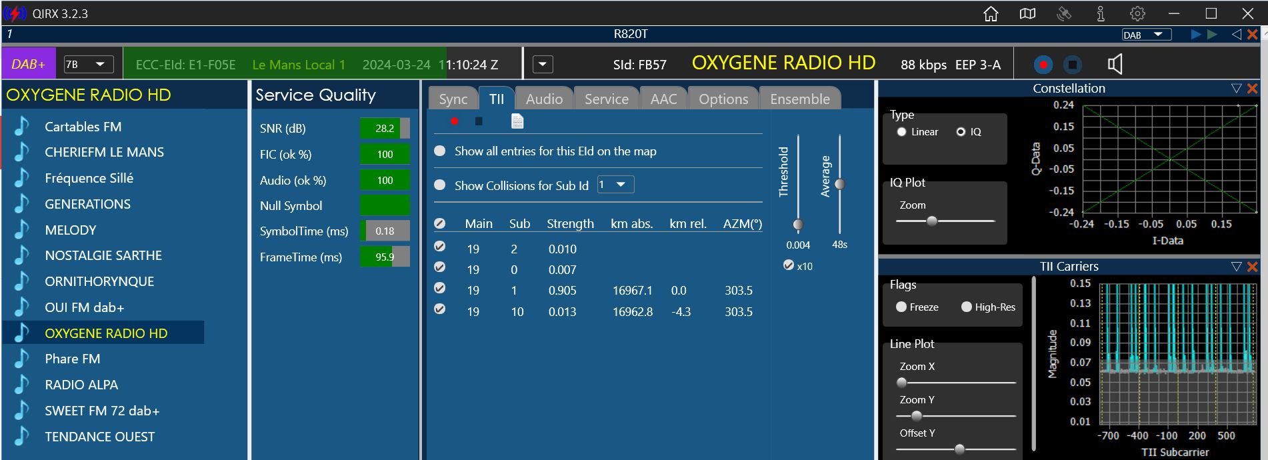The width and height of the screenshot is (1268, 460).
Task: Close the TII Carriers panel
Action: (1252, 267)
